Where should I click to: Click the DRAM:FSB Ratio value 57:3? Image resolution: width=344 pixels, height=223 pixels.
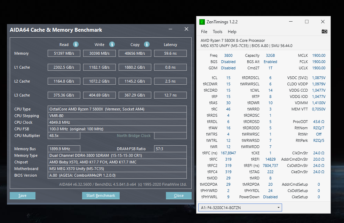170,149
